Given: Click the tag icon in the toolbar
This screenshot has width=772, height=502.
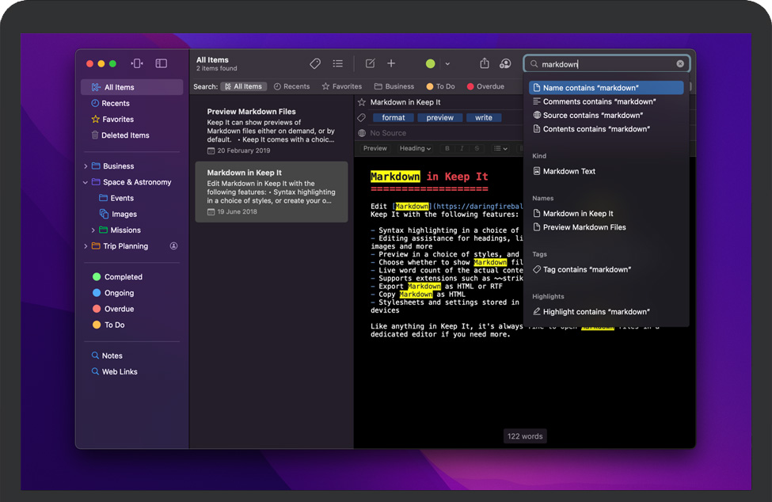Looking at the screenshot, I should (315, 63).
